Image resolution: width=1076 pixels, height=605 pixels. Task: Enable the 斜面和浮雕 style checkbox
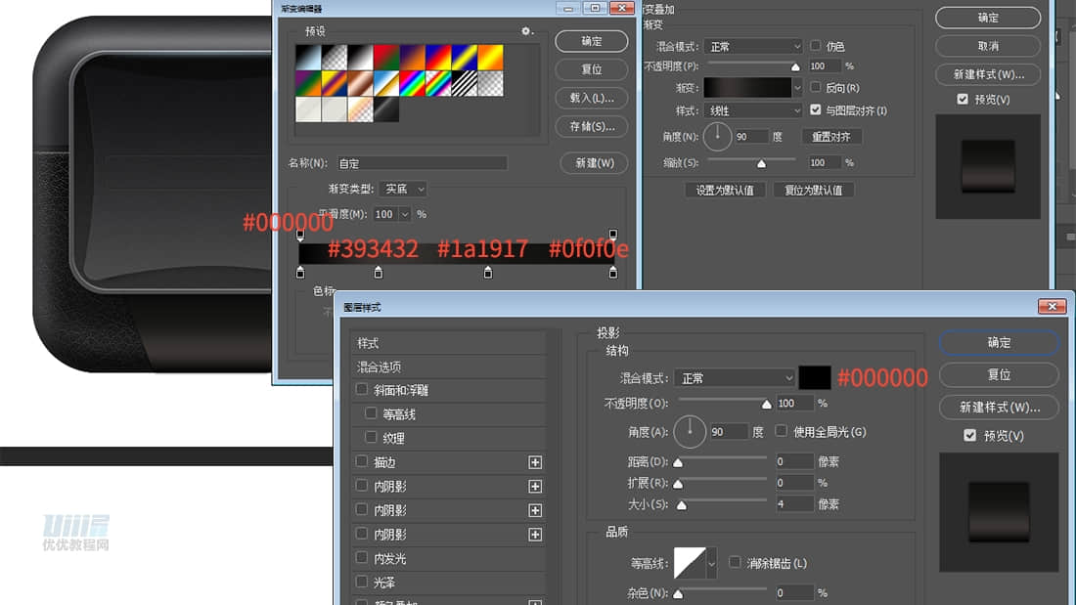click(x=362, y=390)
